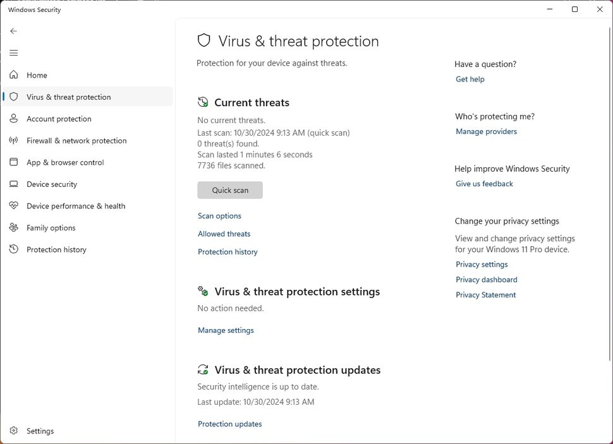Collapse the navigation pane with the hamburger icon
This screenshot has height=444, width=613.
[13, 52]
